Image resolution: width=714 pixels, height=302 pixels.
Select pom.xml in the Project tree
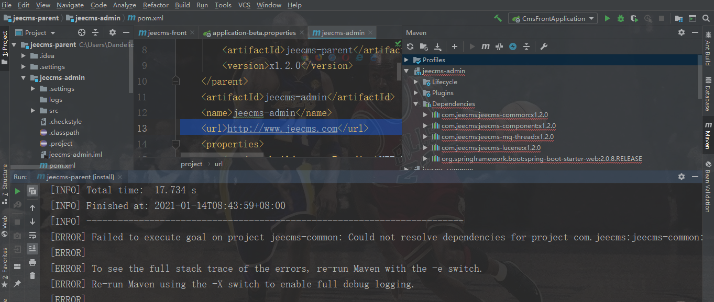pos(62,166)
